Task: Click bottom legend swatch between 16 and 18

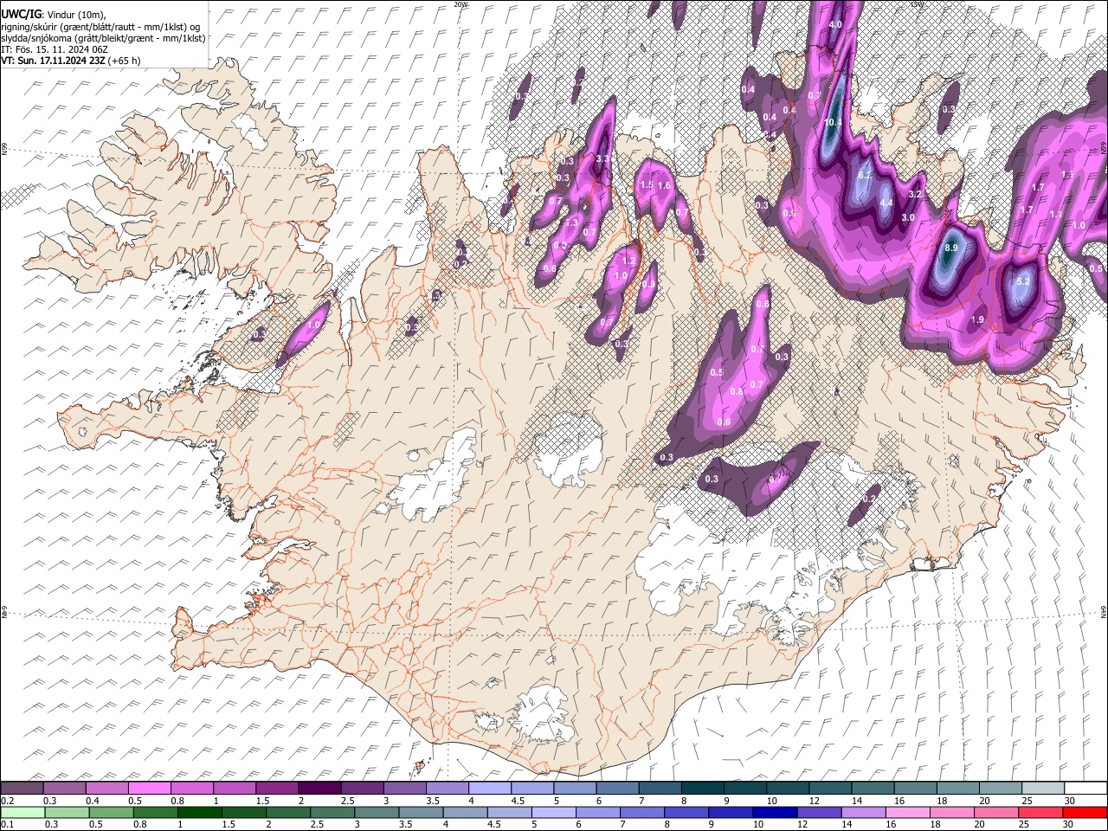Action: coord(908,812)
